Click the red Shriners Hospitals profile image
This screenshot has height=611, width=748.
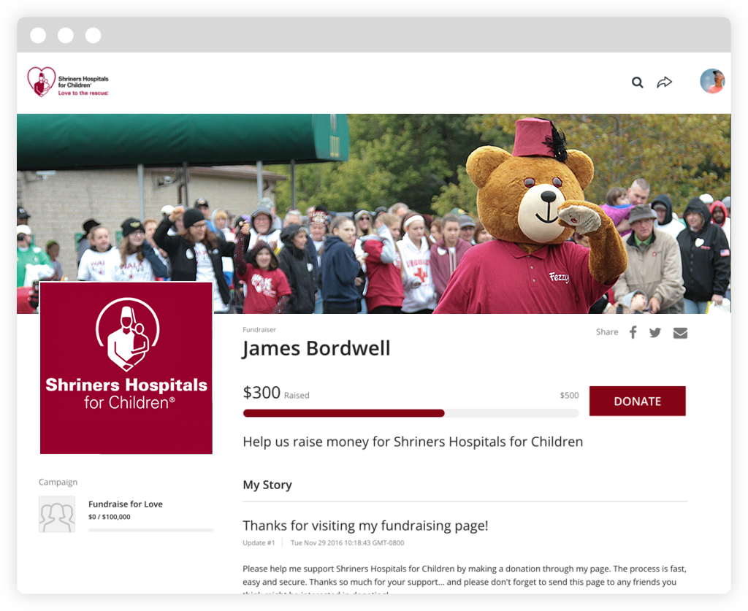126,368
